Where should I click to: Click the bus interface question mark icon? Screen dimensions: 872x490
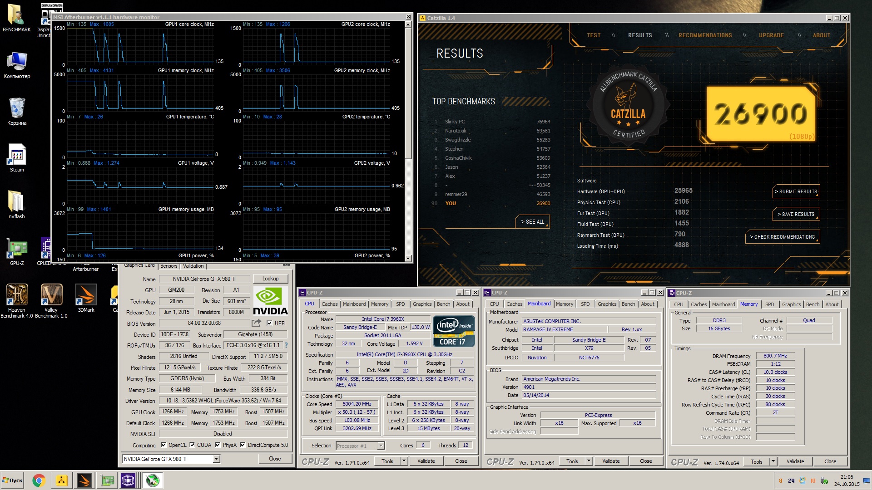(286, 345)
